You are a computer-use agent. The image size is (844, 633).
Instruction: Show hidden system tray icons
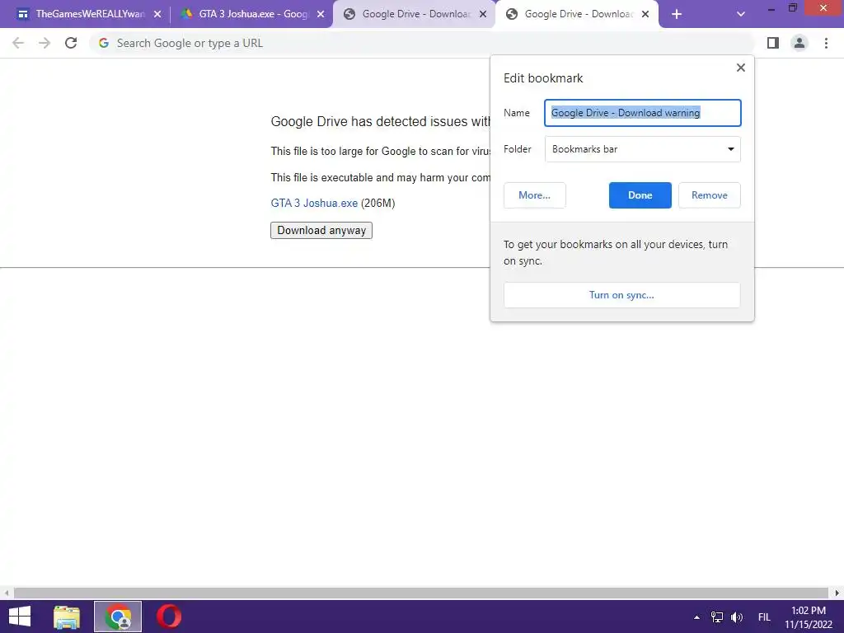696,617
